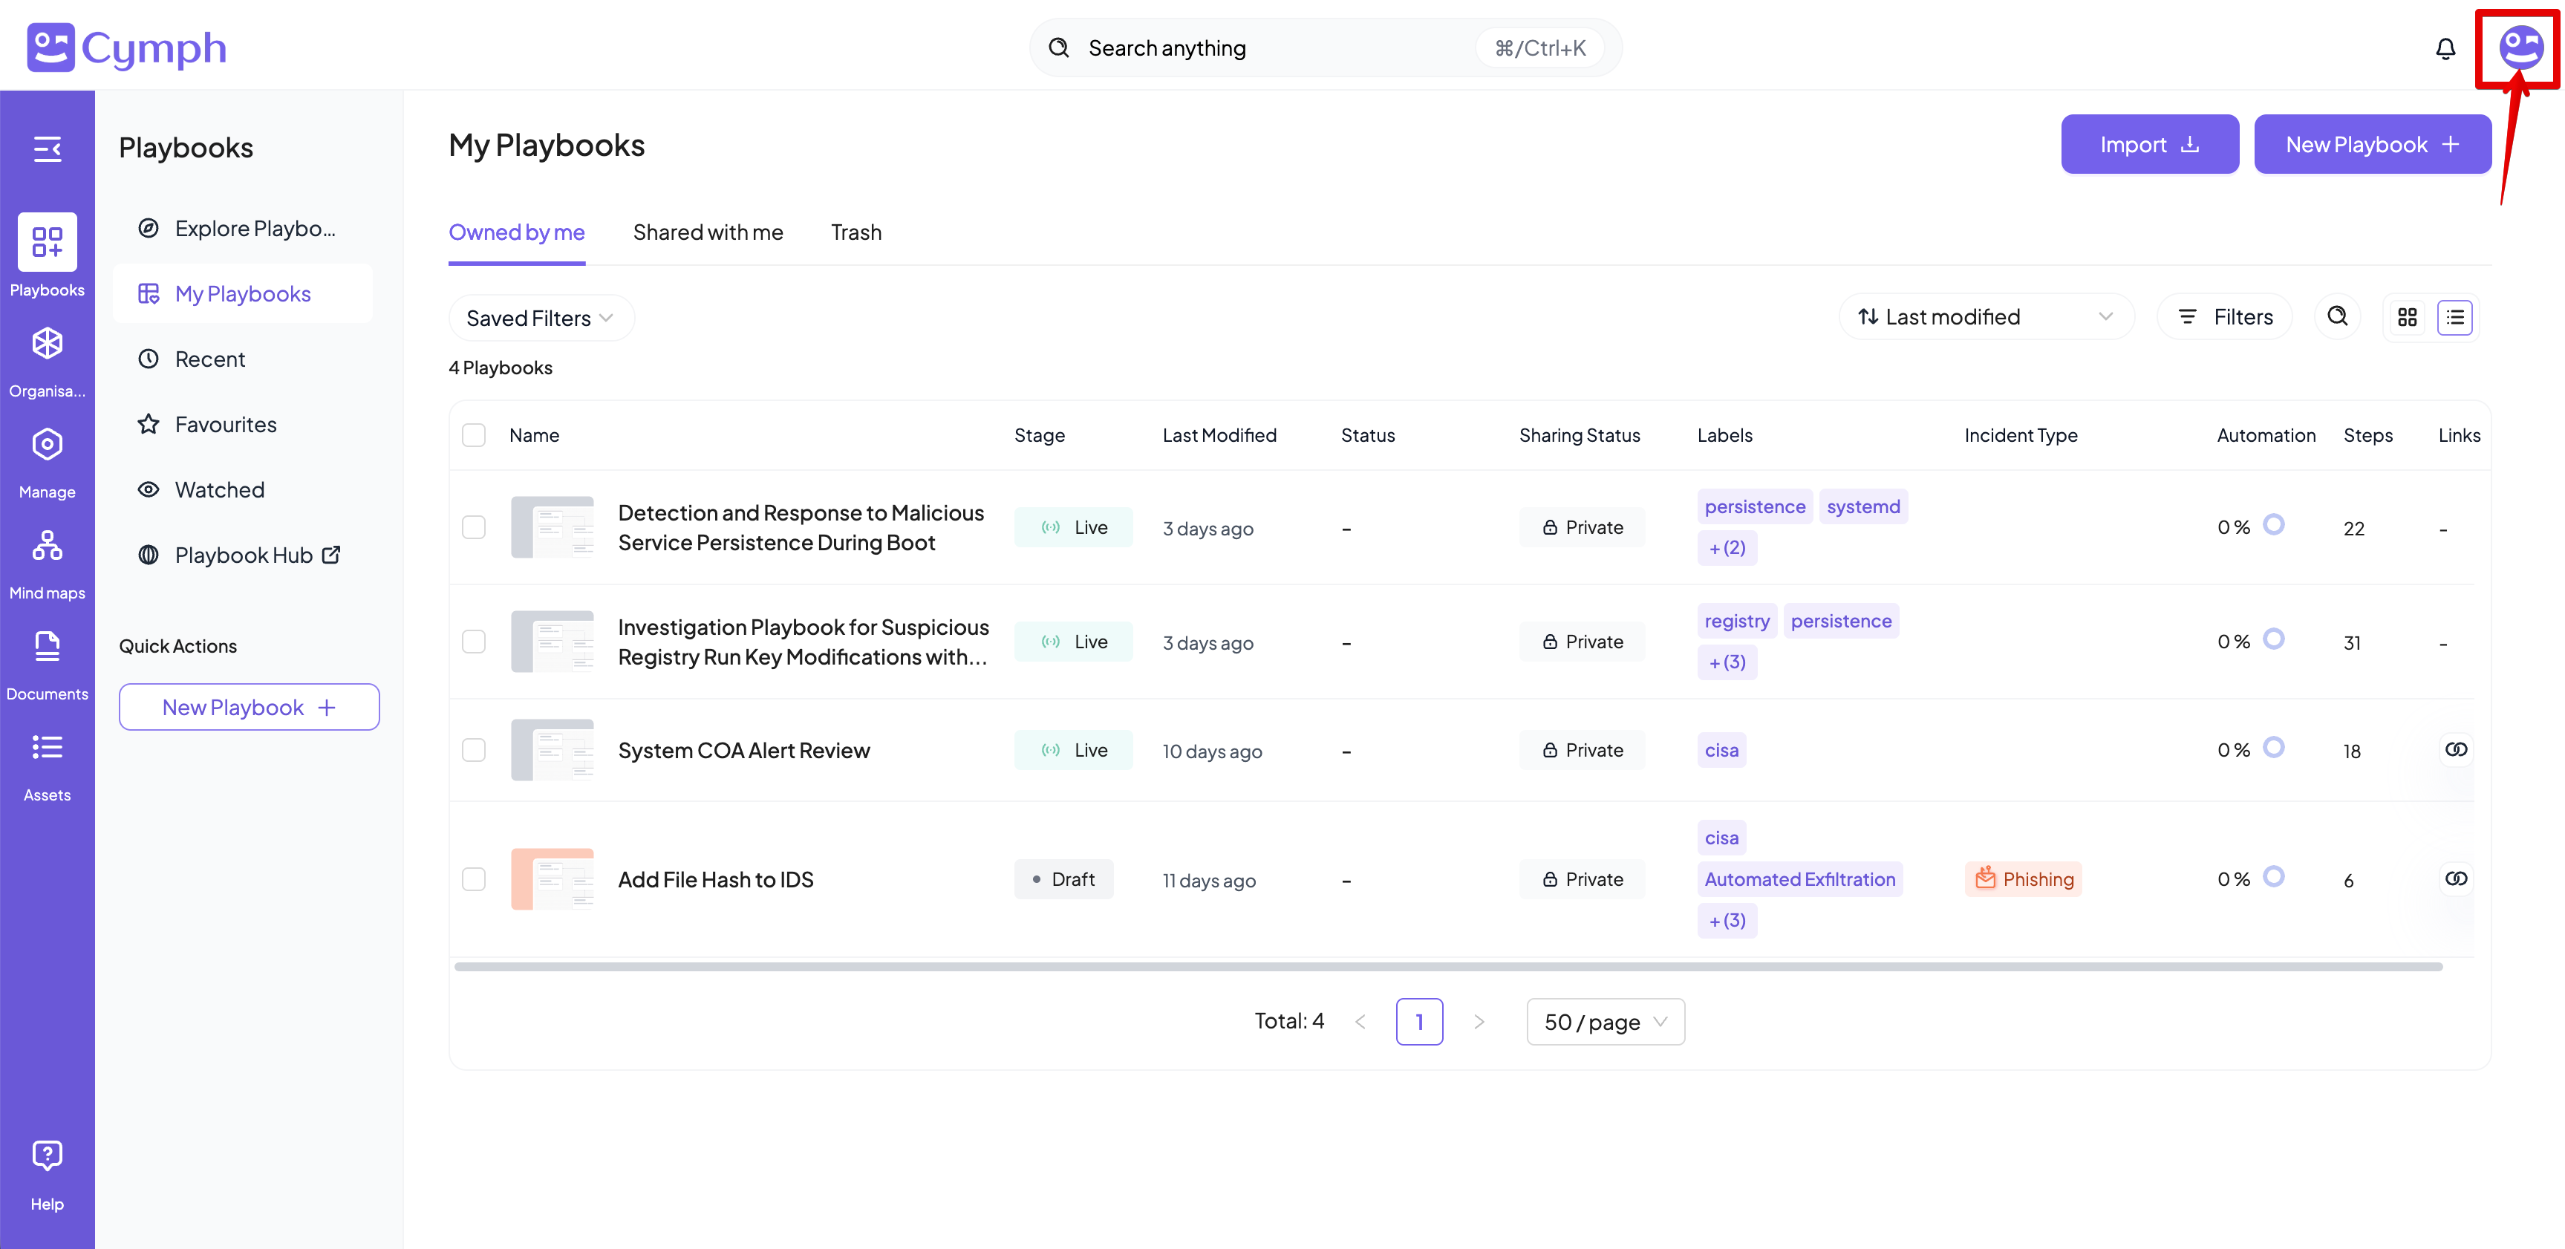Image resolution: width=2565 pixels, height=1249 pixels.
Task: Collapse the sidebar with the menu icon
Action: 47,149
